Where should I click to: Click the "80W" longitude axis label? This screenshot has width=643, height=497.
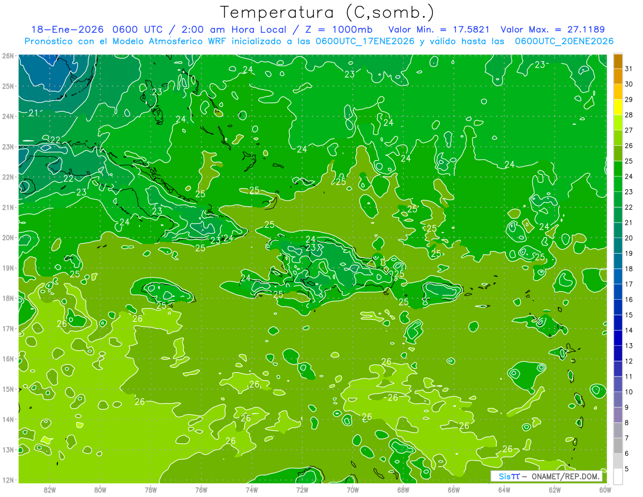(x=100, y=489)
